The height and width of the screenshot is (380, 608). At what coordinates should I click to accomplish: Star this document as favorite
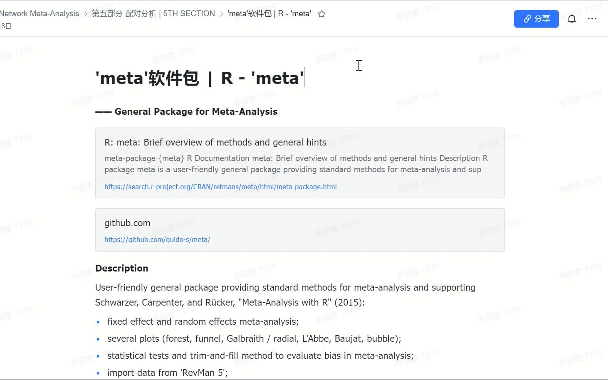(321, 14)
